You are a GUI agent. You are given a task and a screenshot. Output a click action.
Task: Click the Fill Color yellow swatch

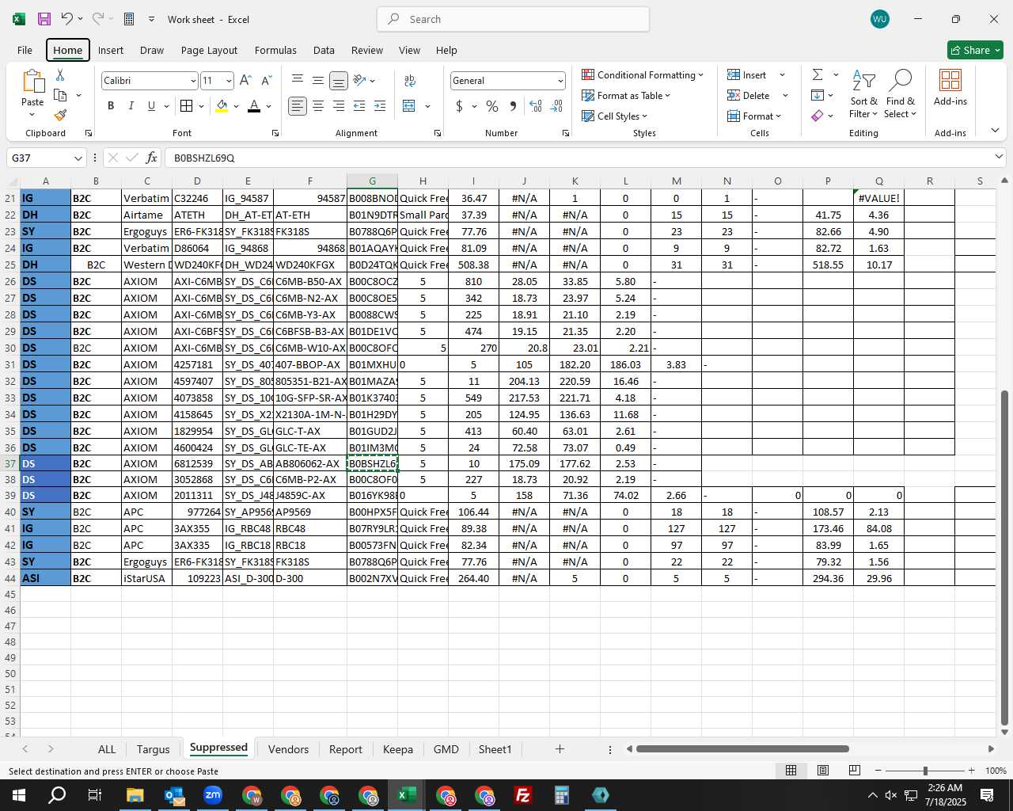coord(222,106)
